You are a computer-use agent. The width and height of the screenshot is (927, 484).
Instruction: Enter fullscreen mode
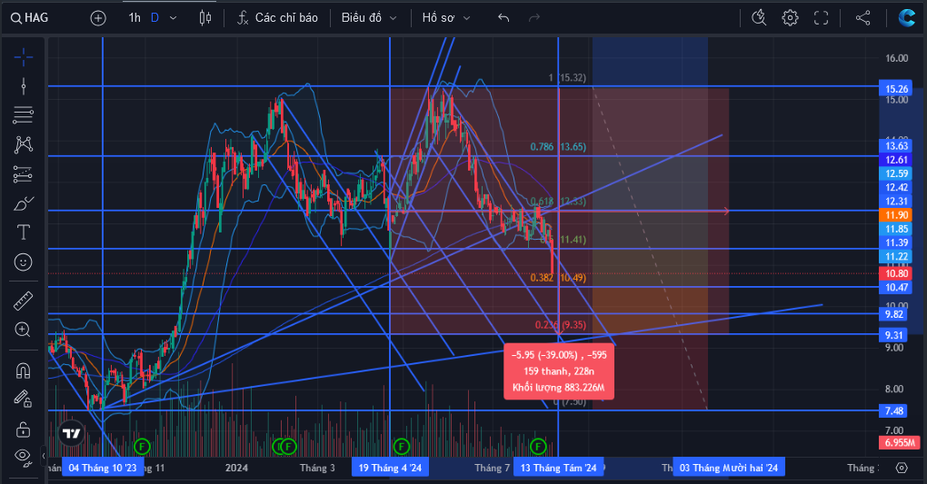coord(822,18)
